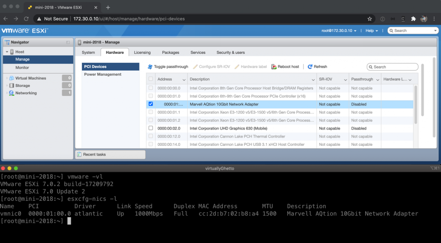The width and height of the screenshot is (441, 243).
Task: Click the Reboot host icon
Action: 274,67
